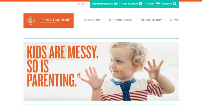This screenshot has width=202, height=107.
Task: Click the registered trademark symbol after Parenting
Action: [79, 75]
